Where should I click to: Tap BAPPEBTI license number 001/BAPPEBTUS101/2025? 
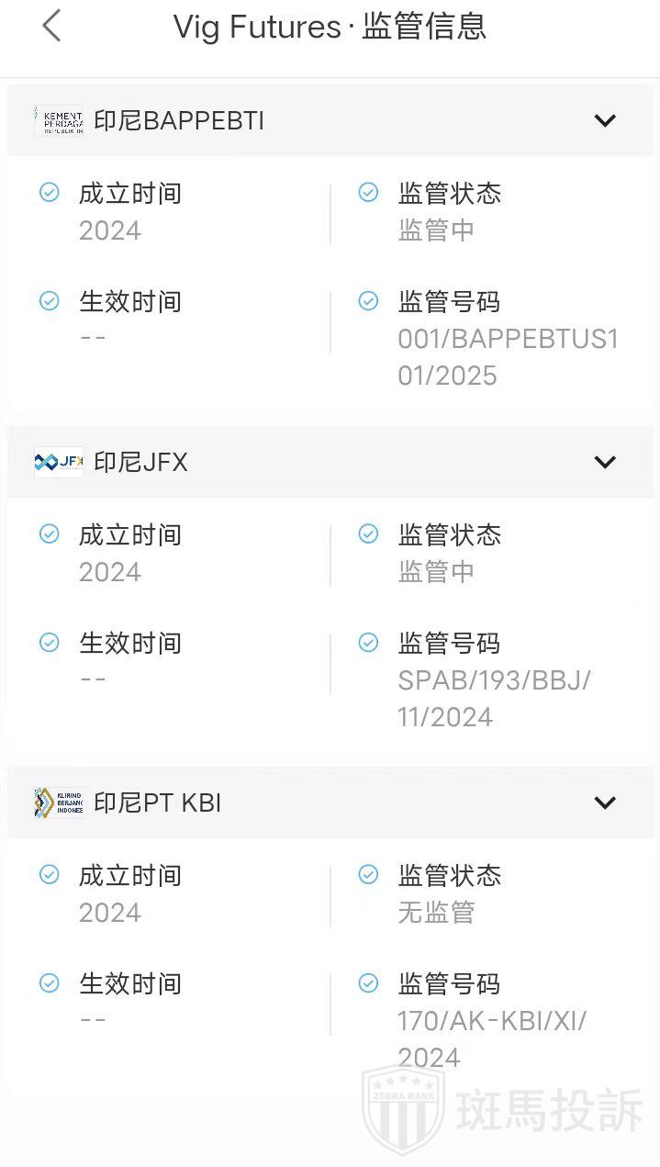[x=508, y=357]
